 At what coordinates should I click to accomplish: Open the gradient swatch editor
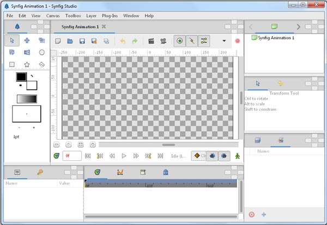pyautogui.click(x=27, y=99)
